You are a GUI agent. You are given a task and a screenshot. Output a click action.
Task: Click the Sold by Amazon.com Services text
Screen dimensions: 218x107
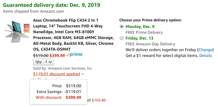coord(63,68)
